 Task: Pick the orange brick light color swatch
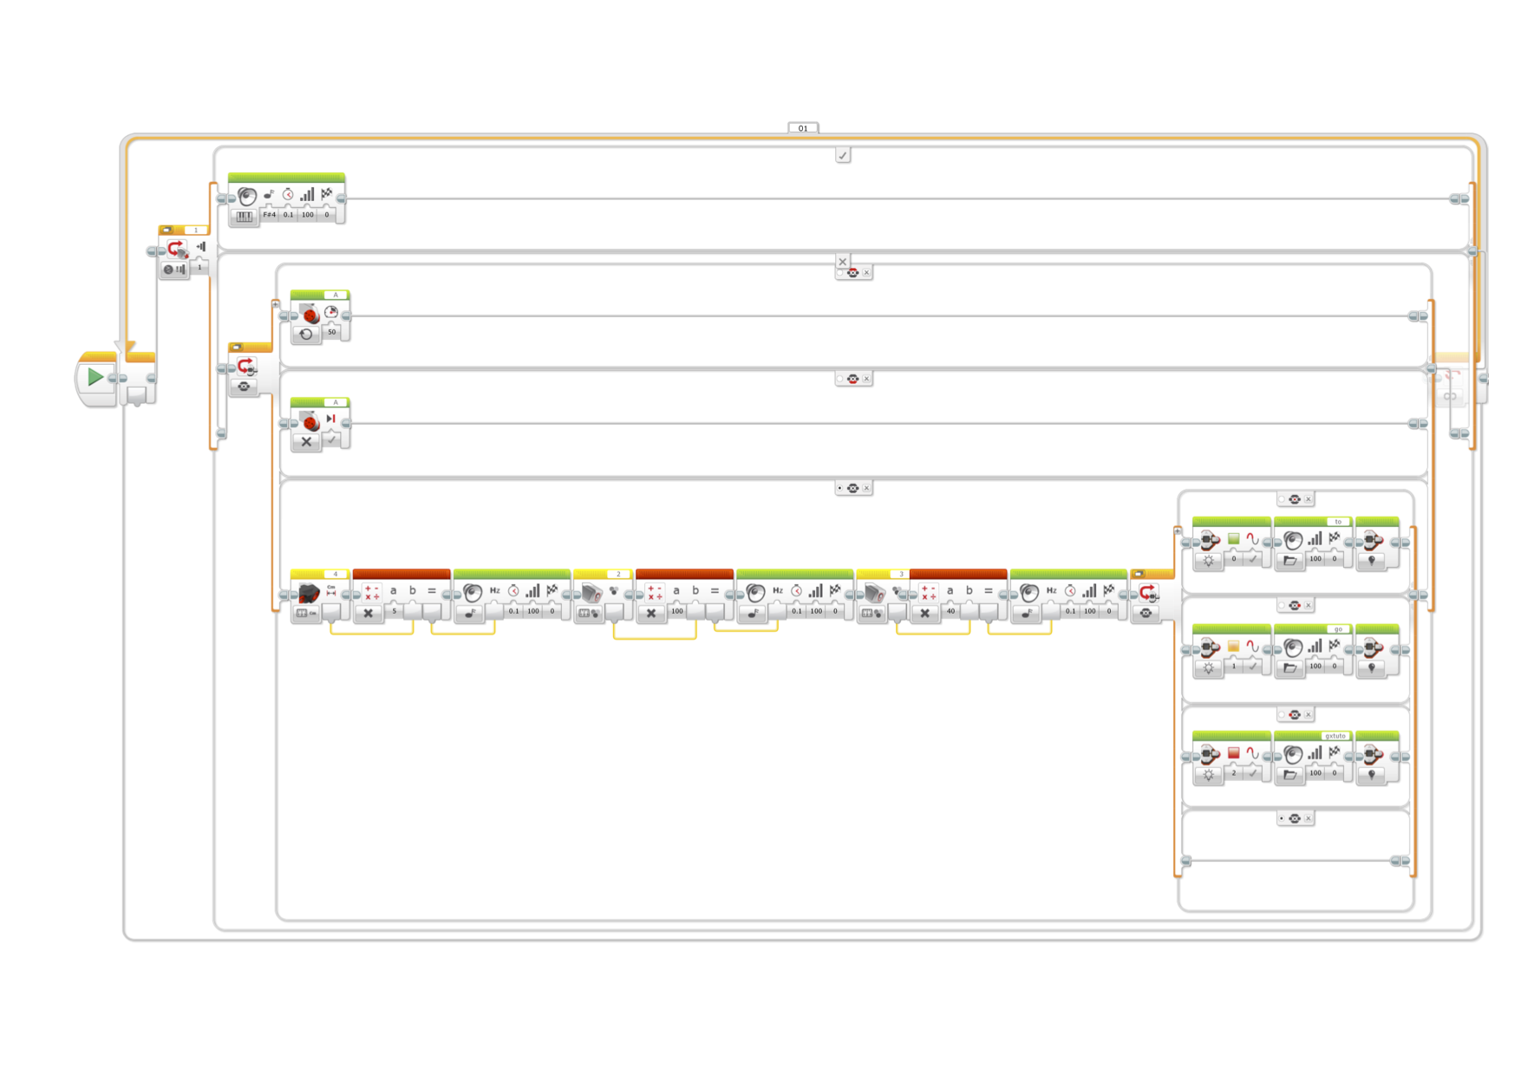(x=1234, y=647)
